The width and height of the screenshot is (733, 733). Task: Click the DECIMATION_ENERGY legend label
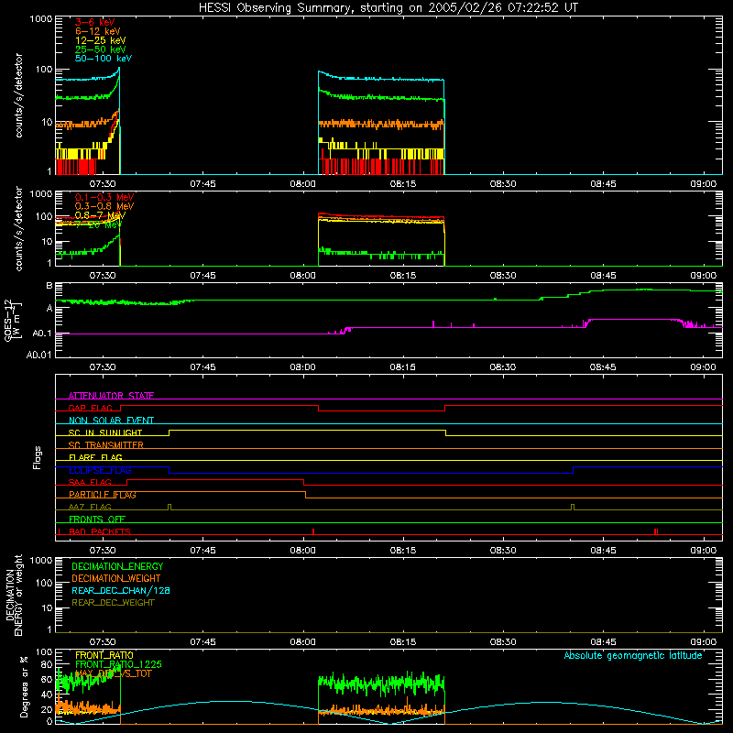point(117,566)
